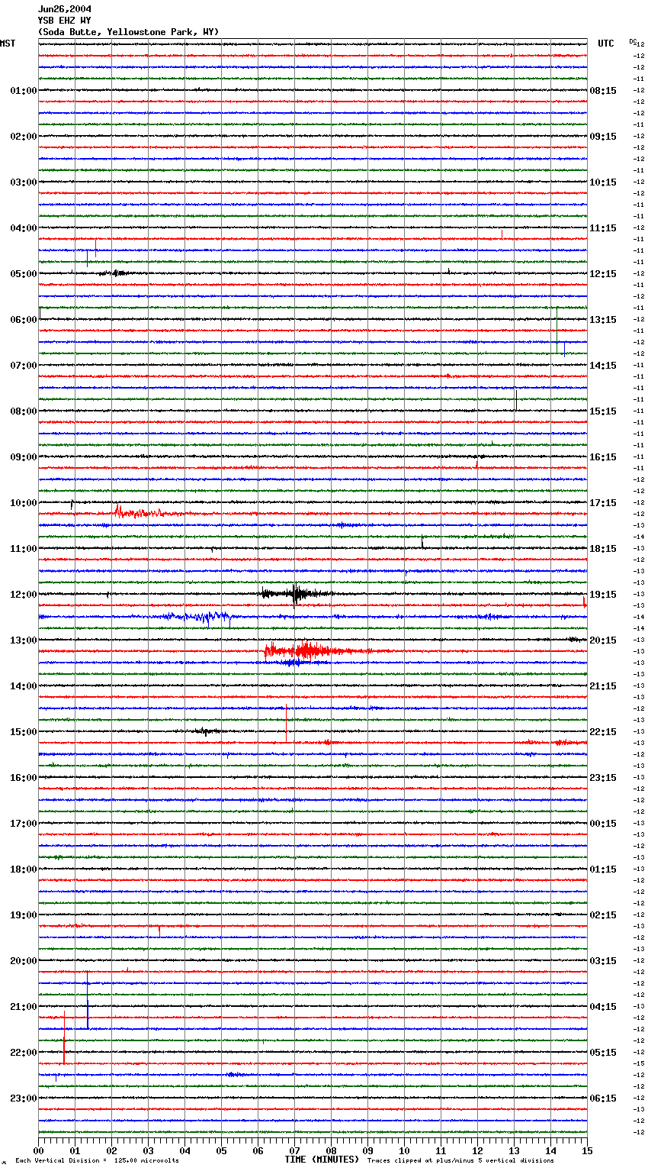The image size is (648, 1171).
Task: Select the 17:00 MST hour label
Action: (24, 824)
